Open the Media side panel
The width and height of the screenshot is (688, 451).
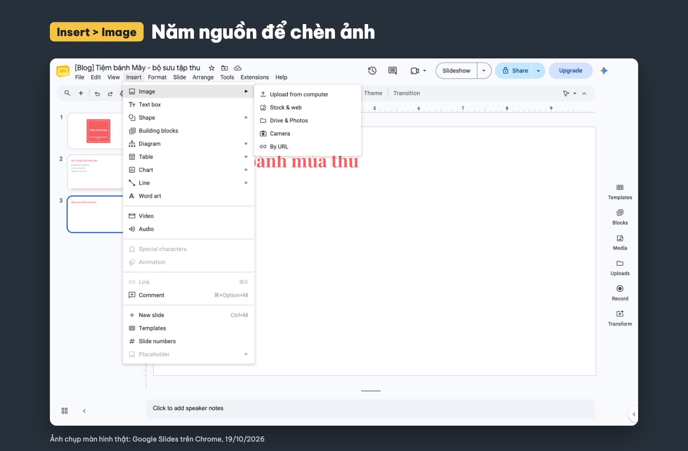(620, 243)
